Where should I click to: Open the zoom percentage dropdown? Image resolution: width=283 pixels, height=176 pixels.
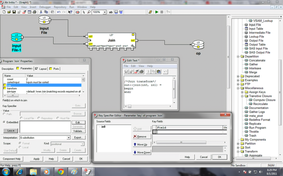pos(104,12)
